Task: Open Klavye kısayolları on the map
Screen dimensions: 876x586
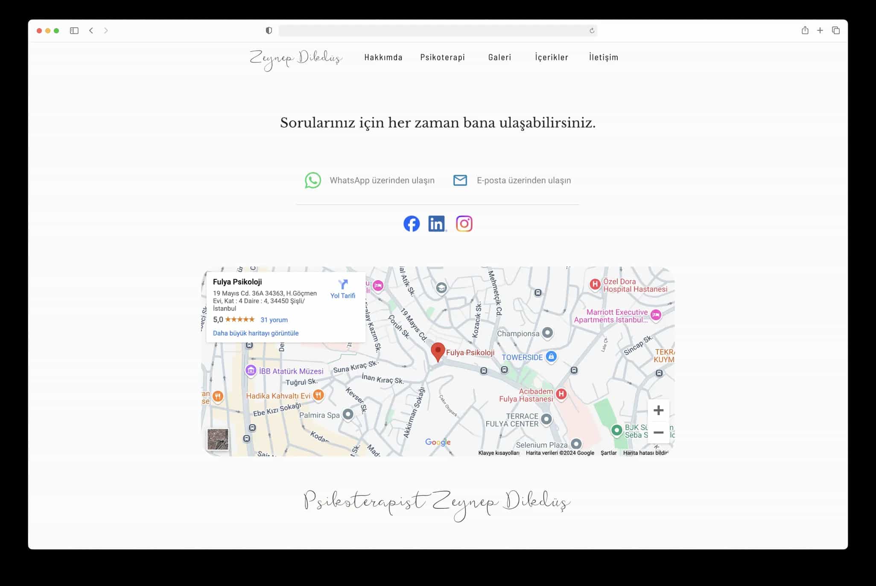Action: [499, 453]
